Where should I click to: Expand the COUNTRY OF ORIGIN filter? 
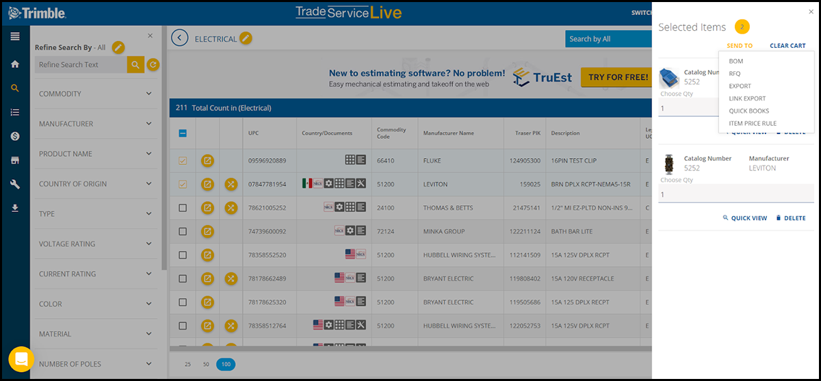(x=96, y=184)
